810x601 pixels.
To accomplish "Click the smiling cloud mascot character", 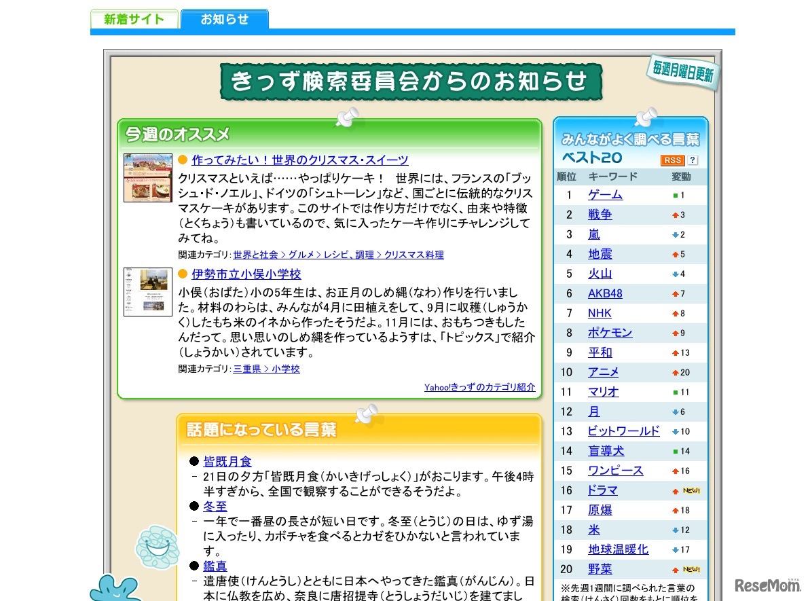I will pyautogui.click(x=158, y=547).
